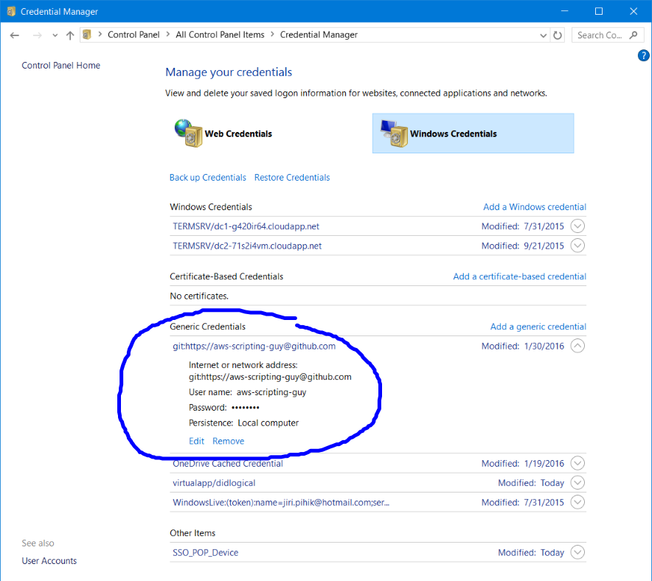
Task: Select the Control Panel breadcrumb
Action: (133, 35)
